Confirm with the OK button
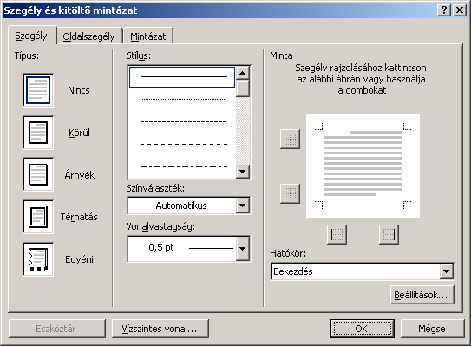Image resolution: width=471 pixels, height=346 pixels. click(363, 329)
